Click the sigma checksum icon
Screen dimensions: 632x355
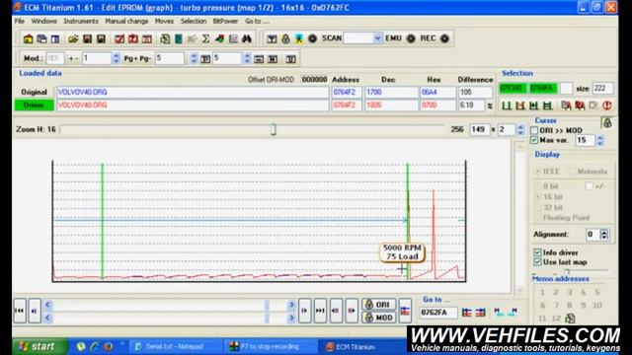click(205, 38)
